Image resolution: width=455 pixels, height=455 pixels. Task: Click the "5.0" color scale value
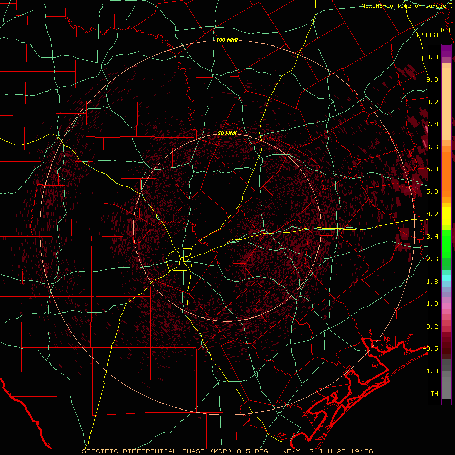[x=432, y=192]
